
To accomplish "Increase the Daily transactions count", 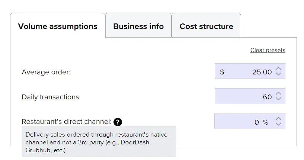I will point(279,94).
